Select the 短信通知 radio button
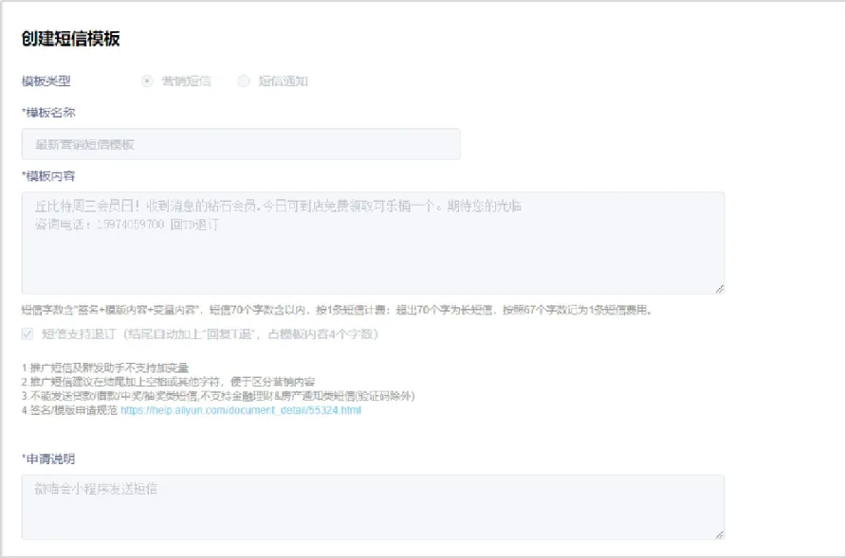This screenshot has width=846, height=558. (244, 81)
